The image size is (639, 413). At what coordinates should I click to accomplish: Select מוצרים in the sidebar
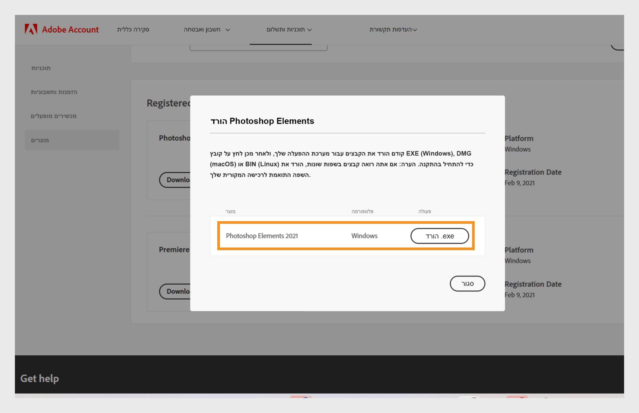coord(40,140)
